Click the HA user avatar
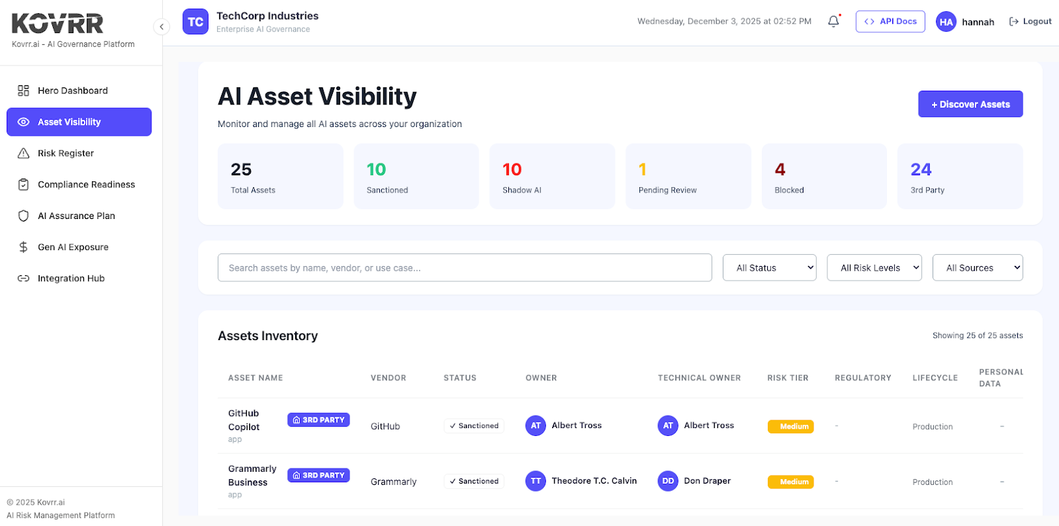The height and width of the screenshot is (526, 1059). (x=946, y=22)
